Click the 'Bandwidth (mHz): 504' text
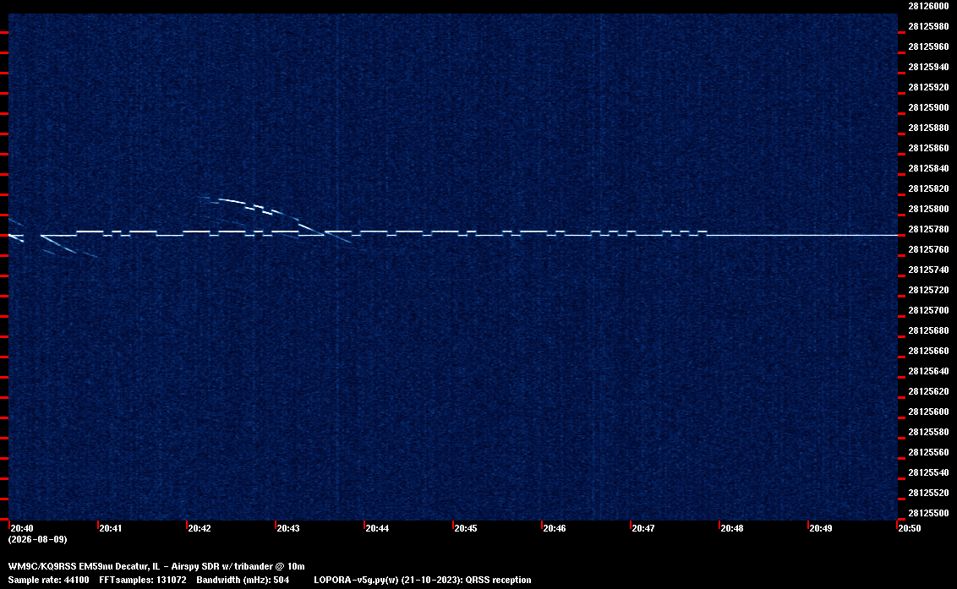Screen dimensions: 957x589 click(x=243, y=580)
